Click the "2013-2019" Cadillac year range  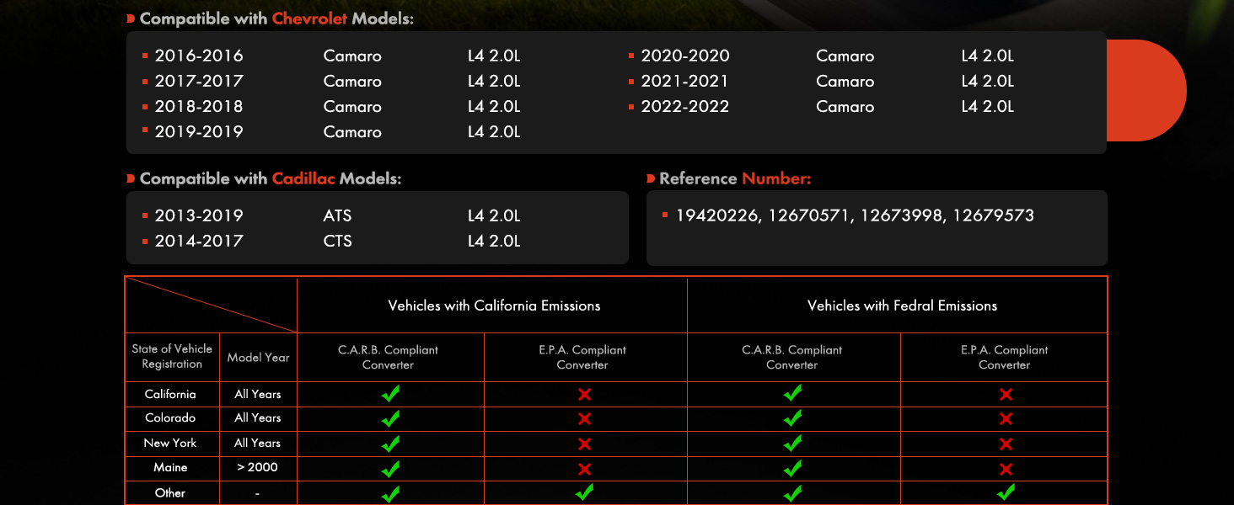199,215
